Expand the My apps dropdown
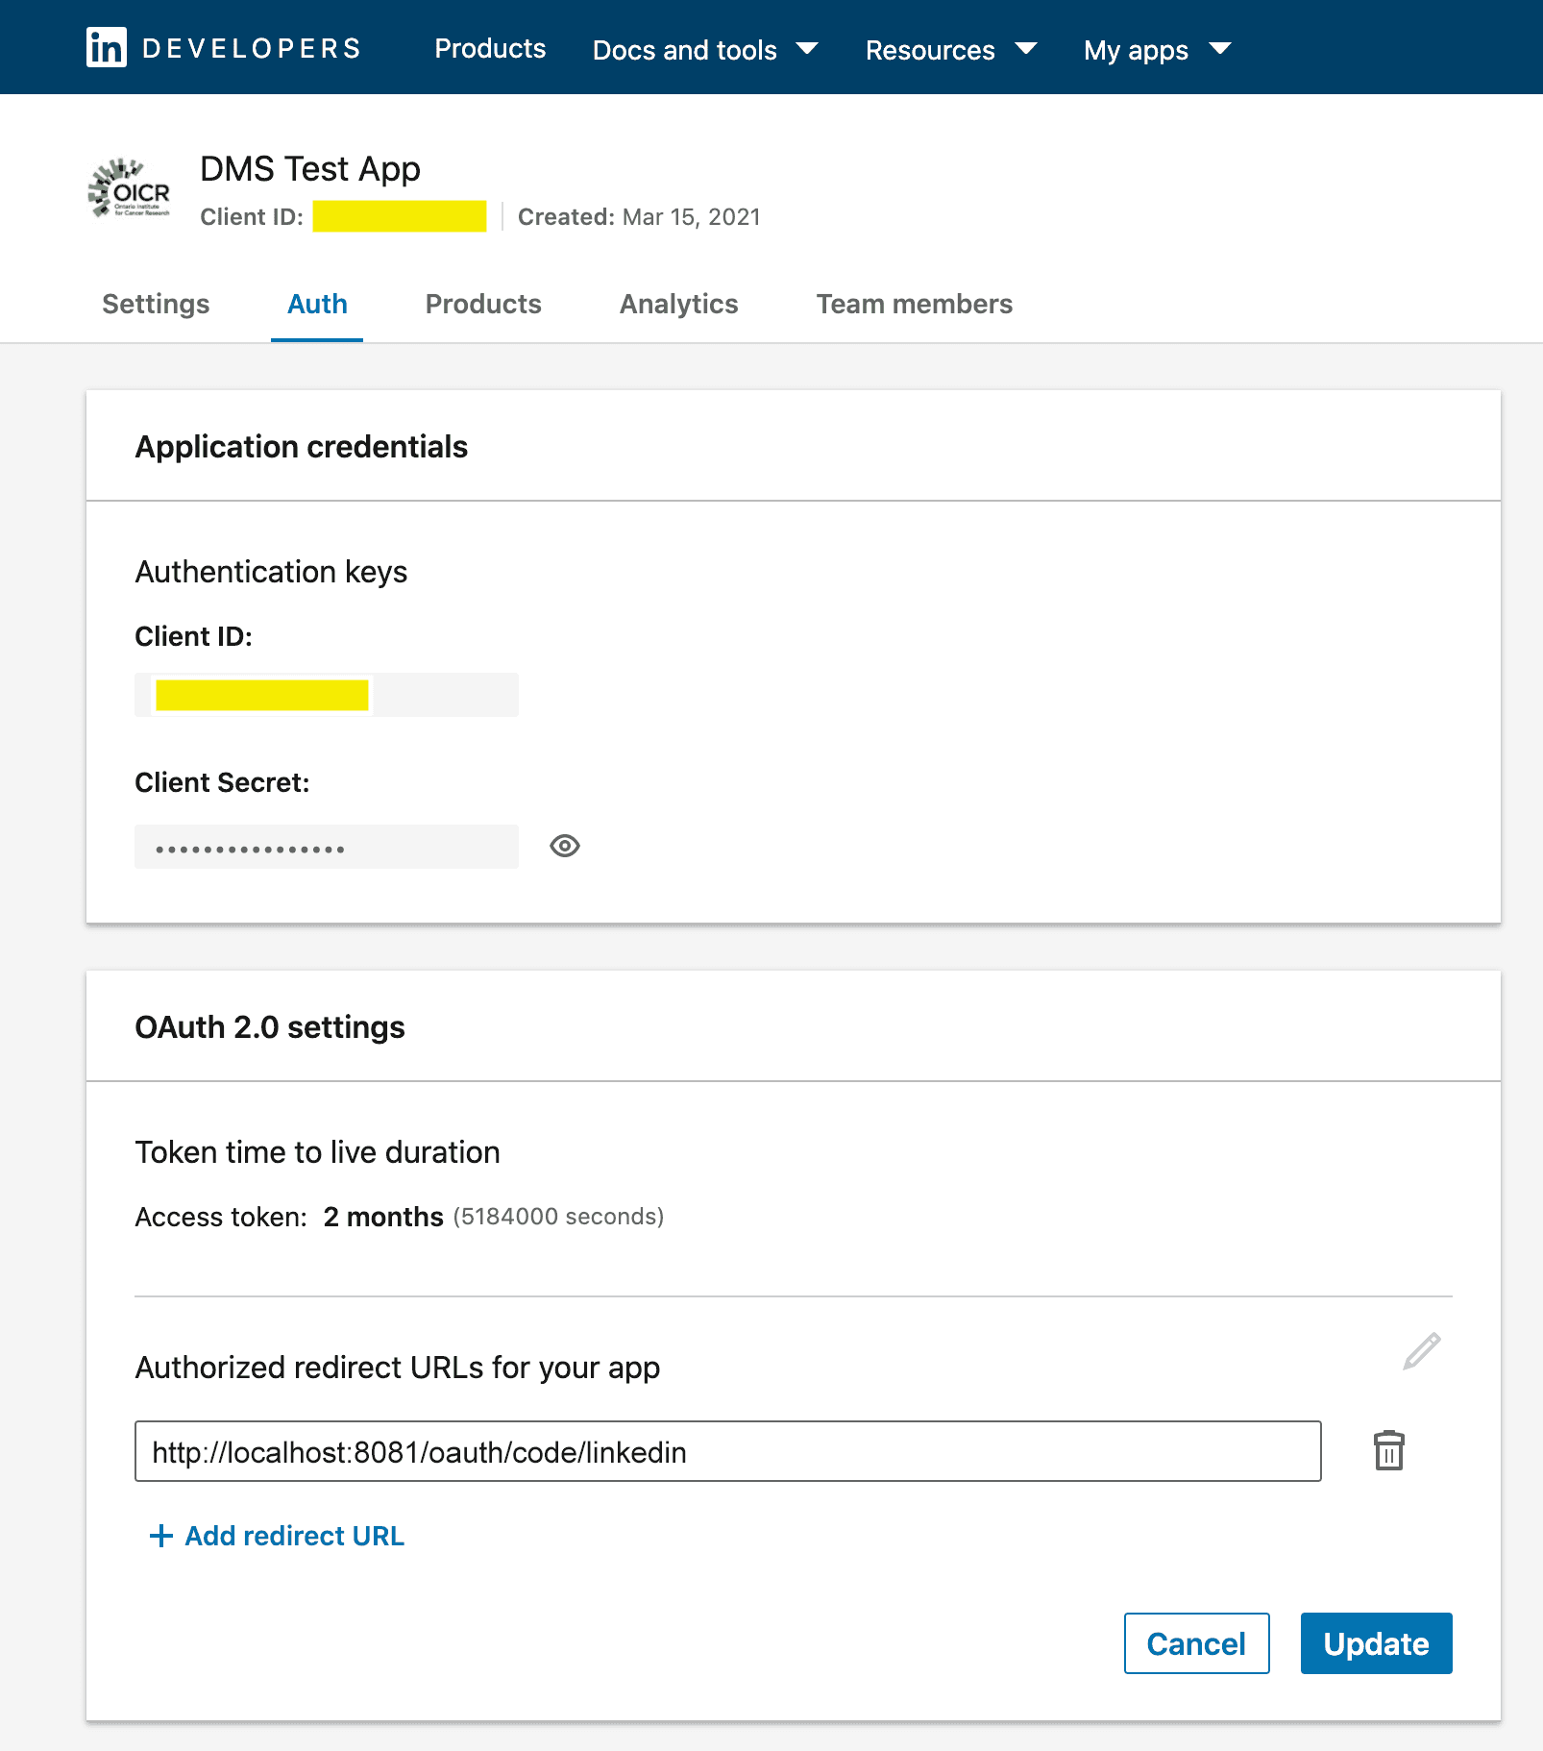The height and width of the screenshot is (1751, 1543). (1157, 49)
